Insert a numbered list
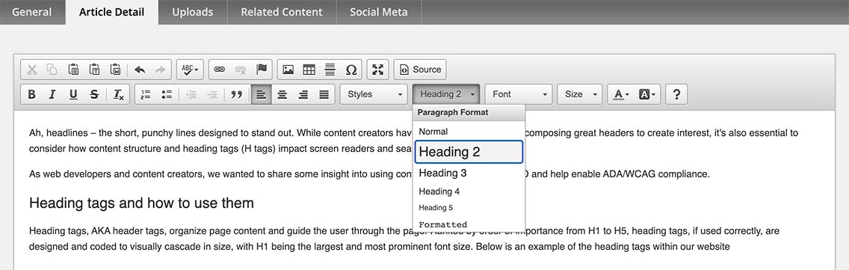 pyautogui.click(x=146, y=94)
